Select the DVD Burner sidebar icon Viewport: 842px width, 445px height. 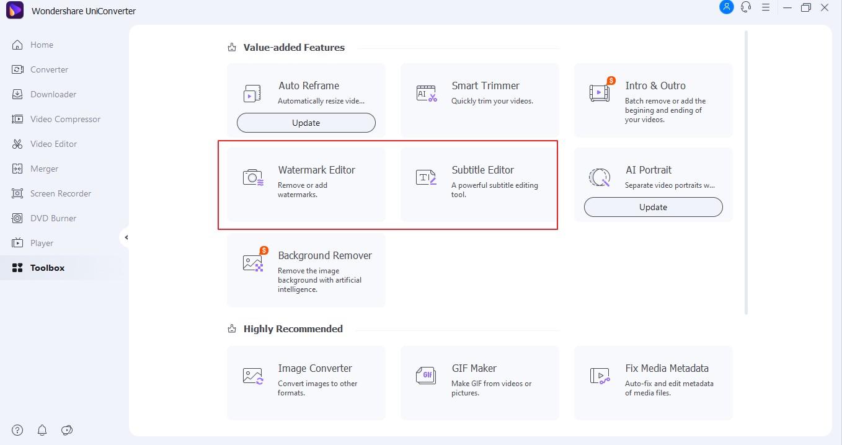[17, 218]
